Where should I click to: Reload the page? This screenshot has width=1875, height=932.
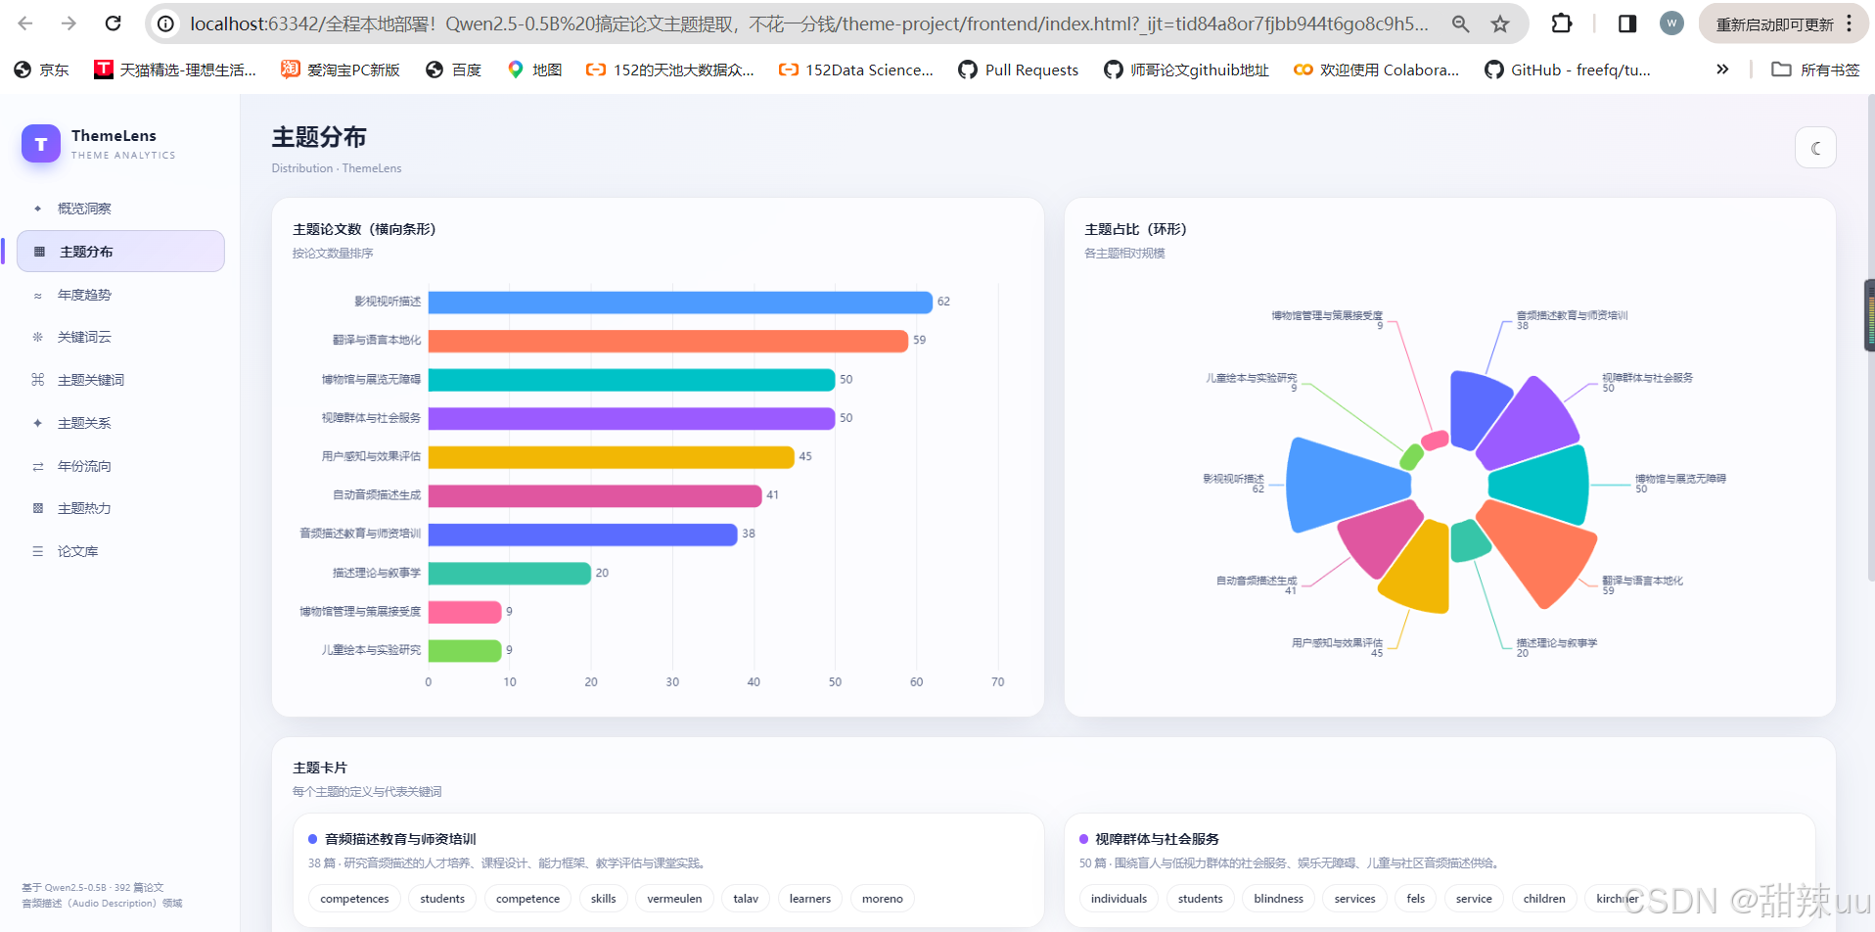[x=113, y=23]
